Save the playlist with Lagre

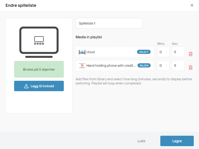click(177, 141)
